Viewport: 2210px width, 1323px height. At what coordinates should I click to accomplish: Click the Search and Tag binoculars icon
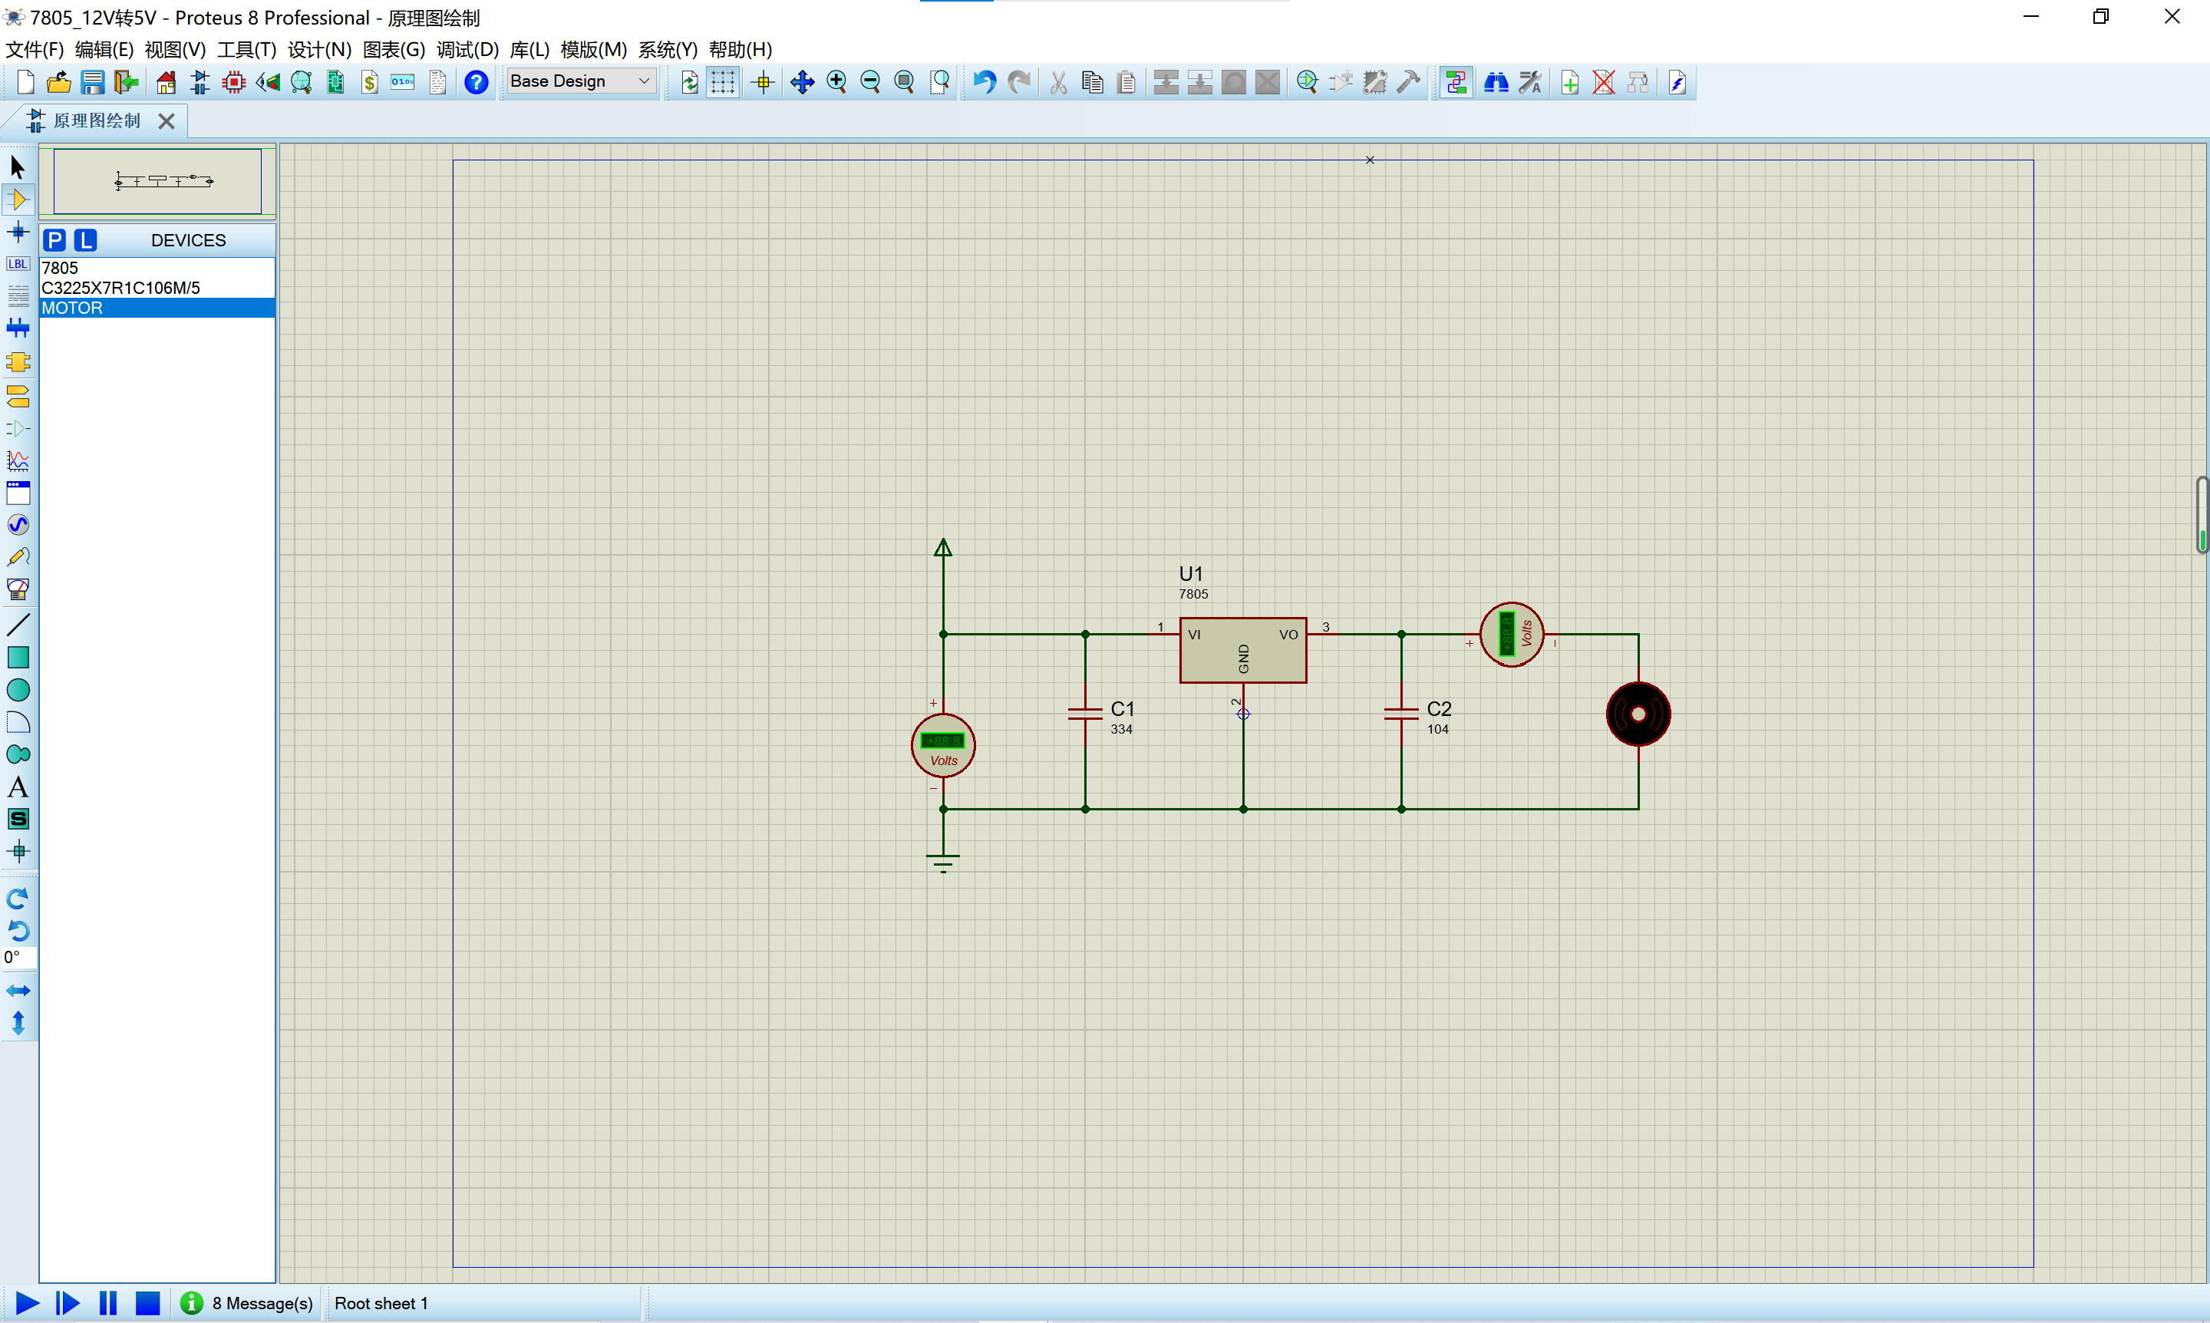click(1495, 82)
